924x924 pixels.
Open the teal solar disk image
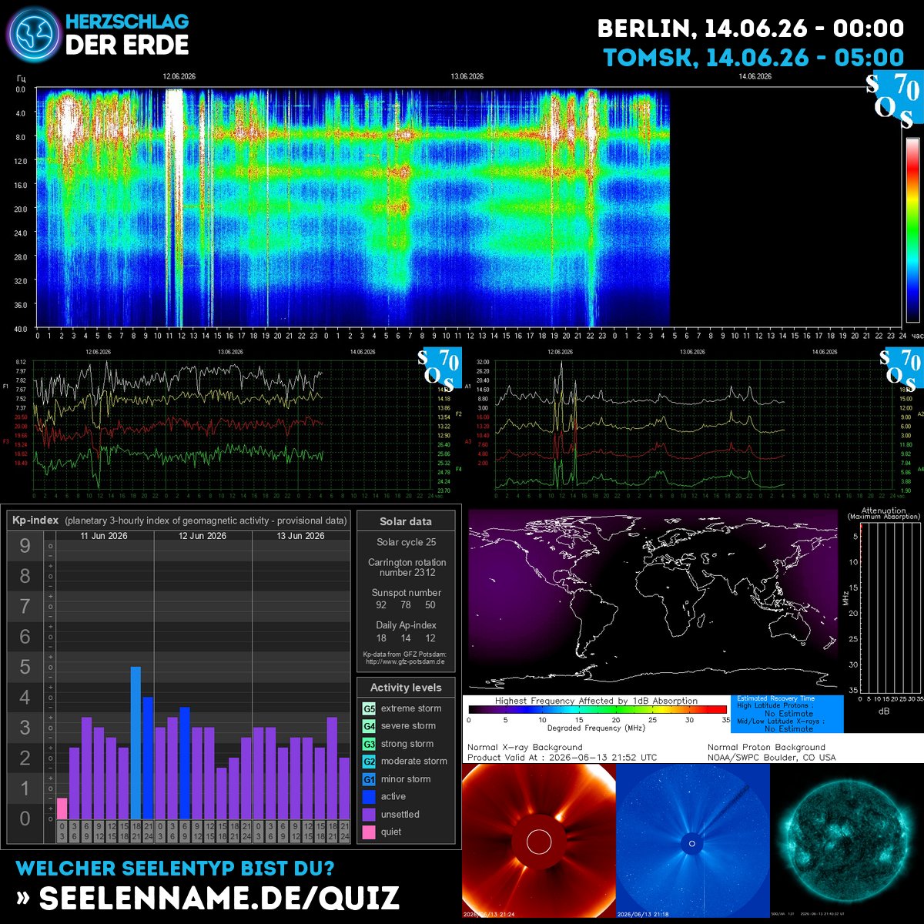click(847, 841)
